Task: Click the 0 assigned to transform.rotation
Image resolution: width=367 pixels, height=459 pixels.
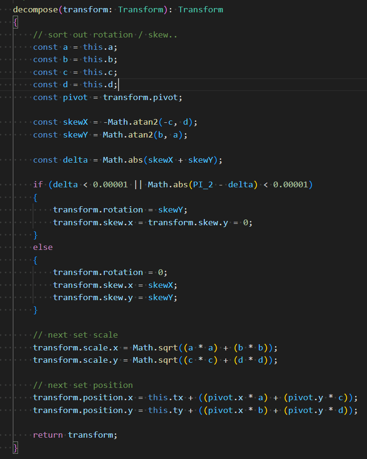Action: [x=160, y=272]
